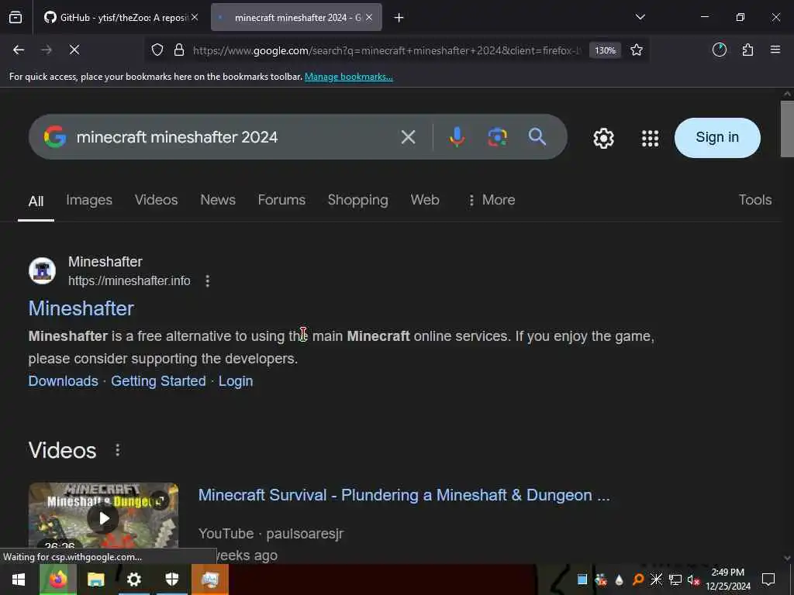Stop loading the page

[74, 50]
